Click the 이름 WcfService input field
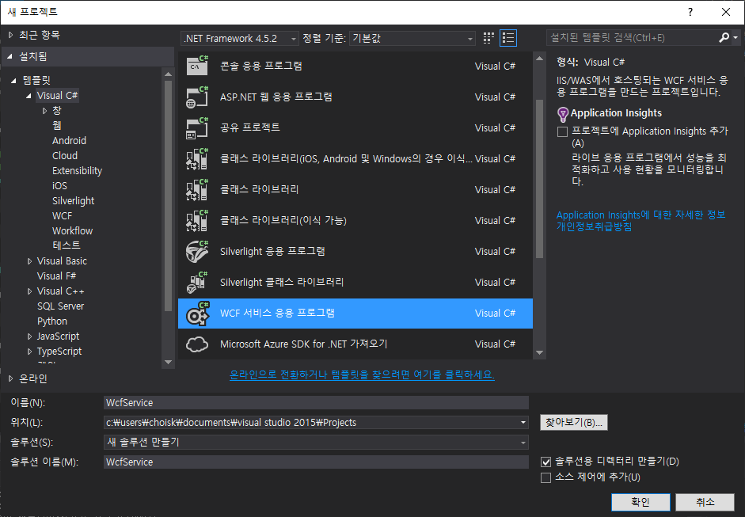This screenshot has width=745, height=517. tap(316, 402)
